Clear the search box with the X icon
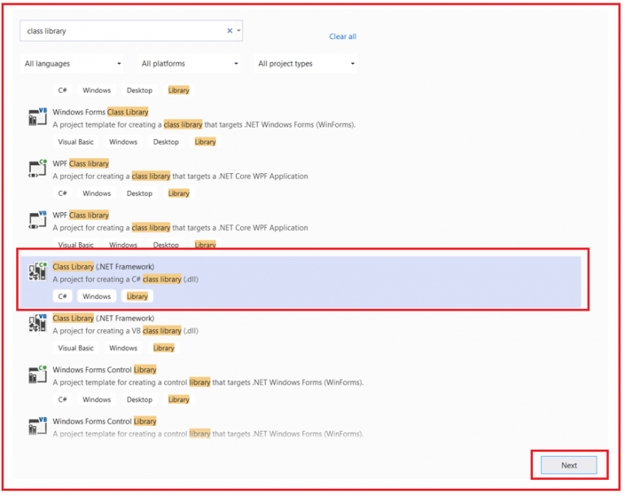 coord(229,31)
